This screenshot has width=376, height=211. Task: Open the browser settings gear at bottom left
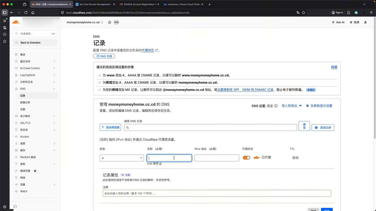4,207
